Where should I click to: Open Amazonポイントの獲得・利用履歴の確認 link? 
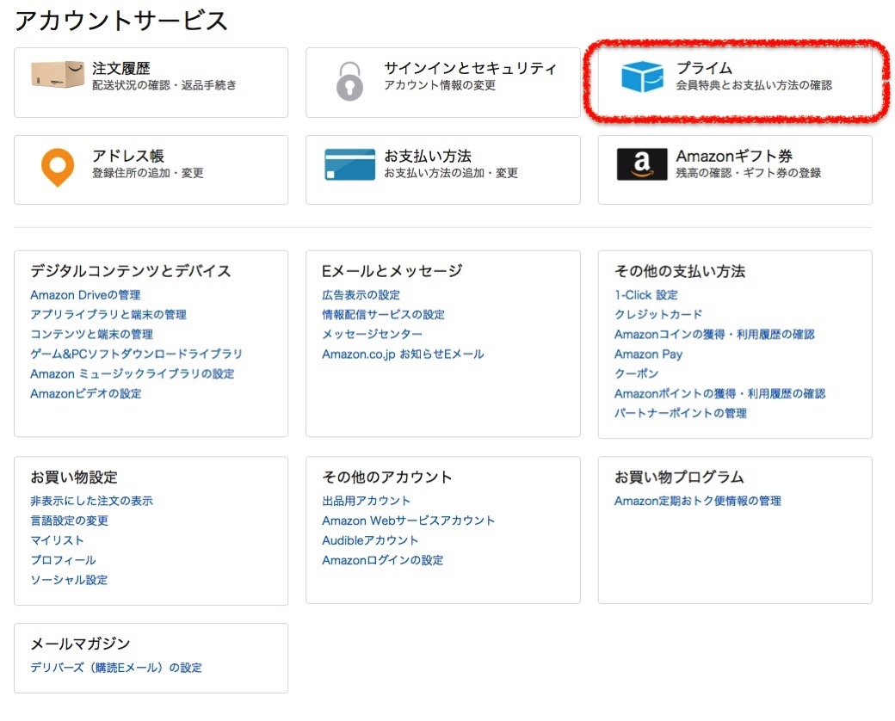[x=719, y=394]
